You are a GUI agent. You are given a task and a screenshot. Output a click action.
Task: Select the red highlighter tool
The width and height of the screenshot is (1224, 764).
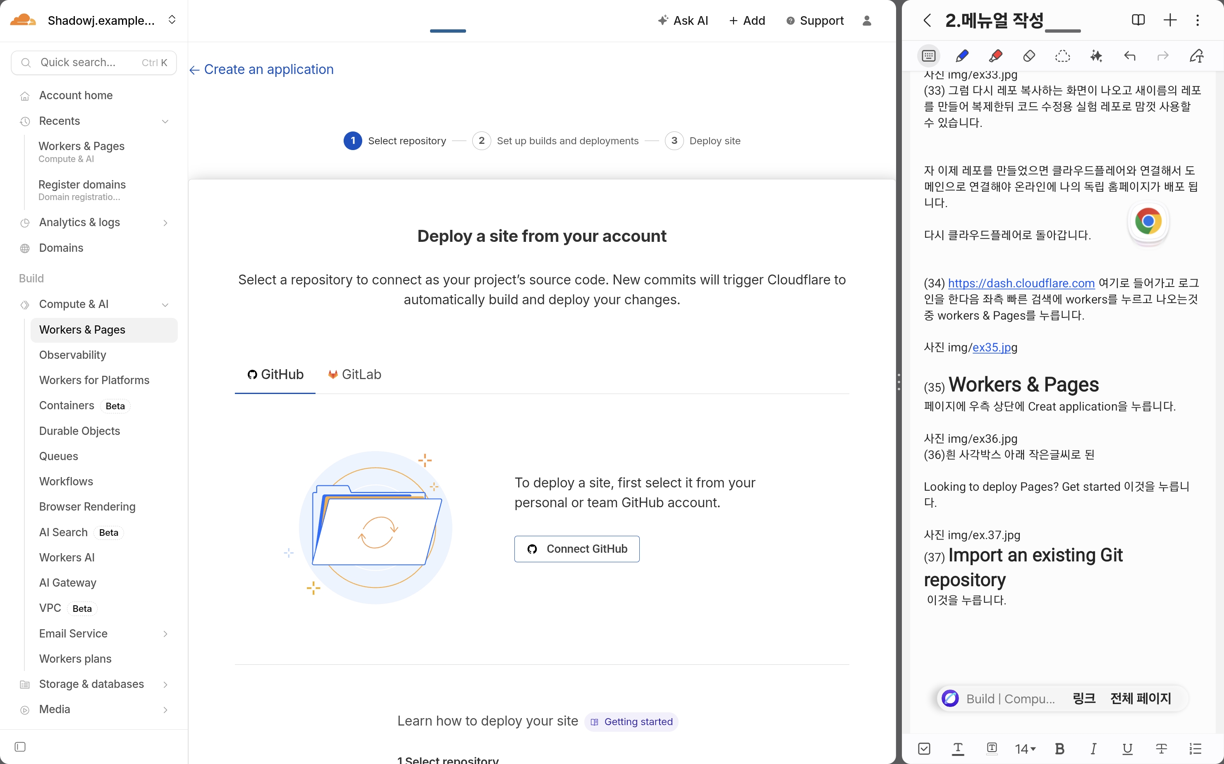pos(996,55)
